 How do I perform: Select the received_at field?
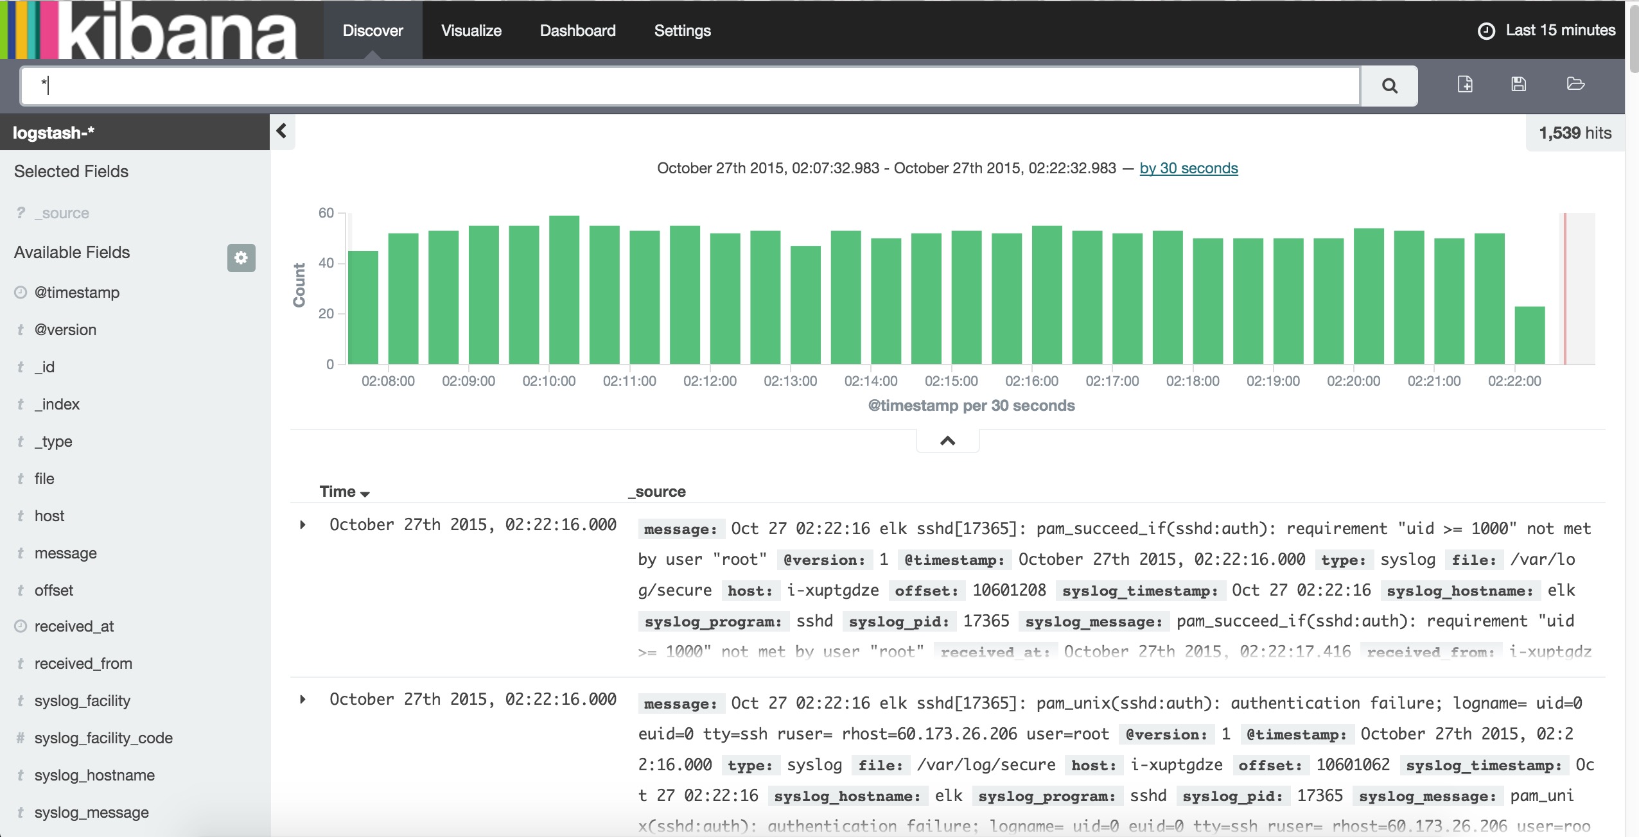tap(74, 626)
